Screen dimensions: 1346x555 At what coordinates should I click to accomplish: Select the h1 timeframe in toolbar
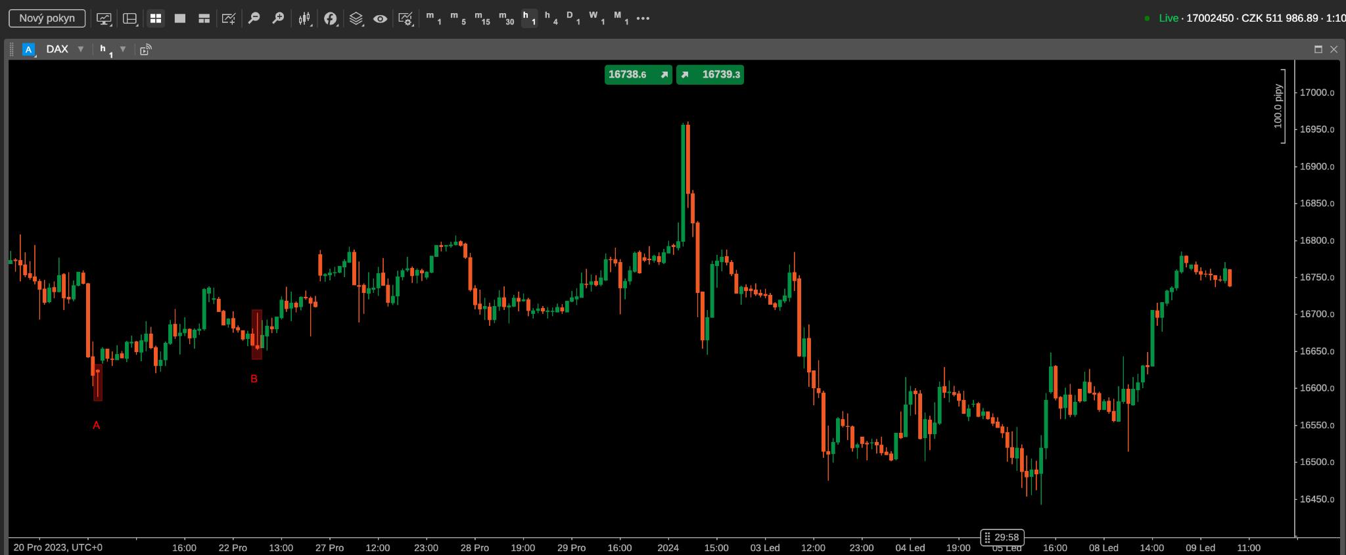(529, 18)
